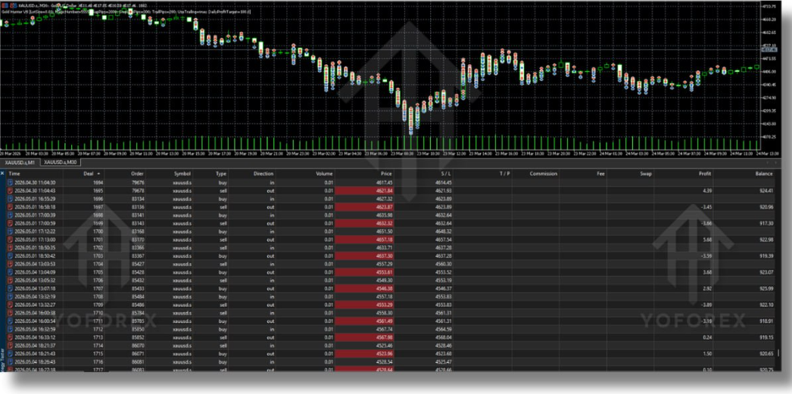Image resolution: width=792 pixels, height=394 pixels.
Task: Sort by the S / L column header
Action: (445, 173)
